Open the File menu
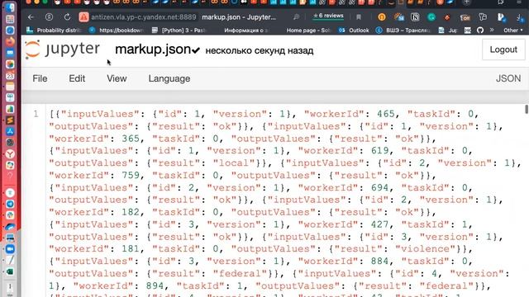 [40, 78]
